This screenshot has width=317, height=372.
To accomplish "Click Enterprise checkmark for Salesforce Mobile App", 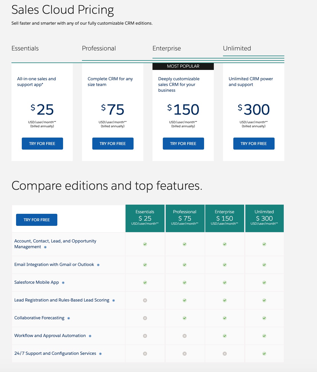I will pyautogui.click(x=225, y=283).
